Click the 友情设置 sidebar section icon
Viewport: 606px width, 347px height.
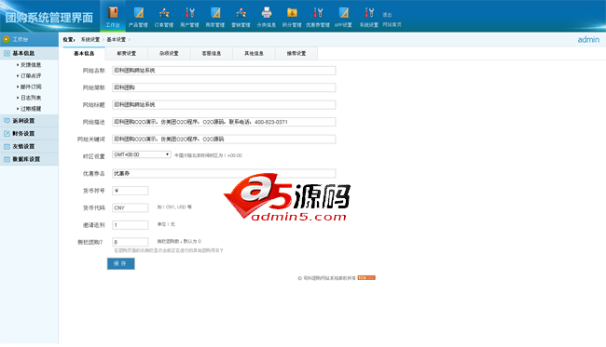click(7, 146)
